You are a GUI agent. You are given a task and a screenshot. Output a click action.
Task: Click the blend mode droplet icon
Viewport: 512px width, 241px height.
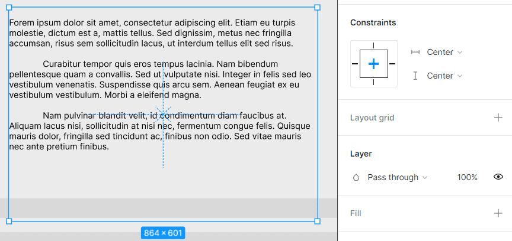point(356,177)
